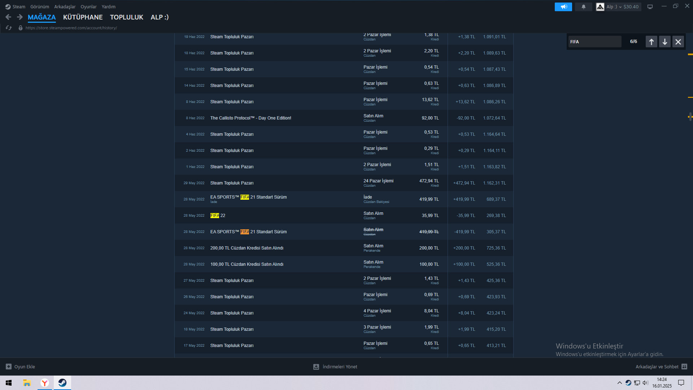Click inside the FIFA search field

tap(594, 42)
